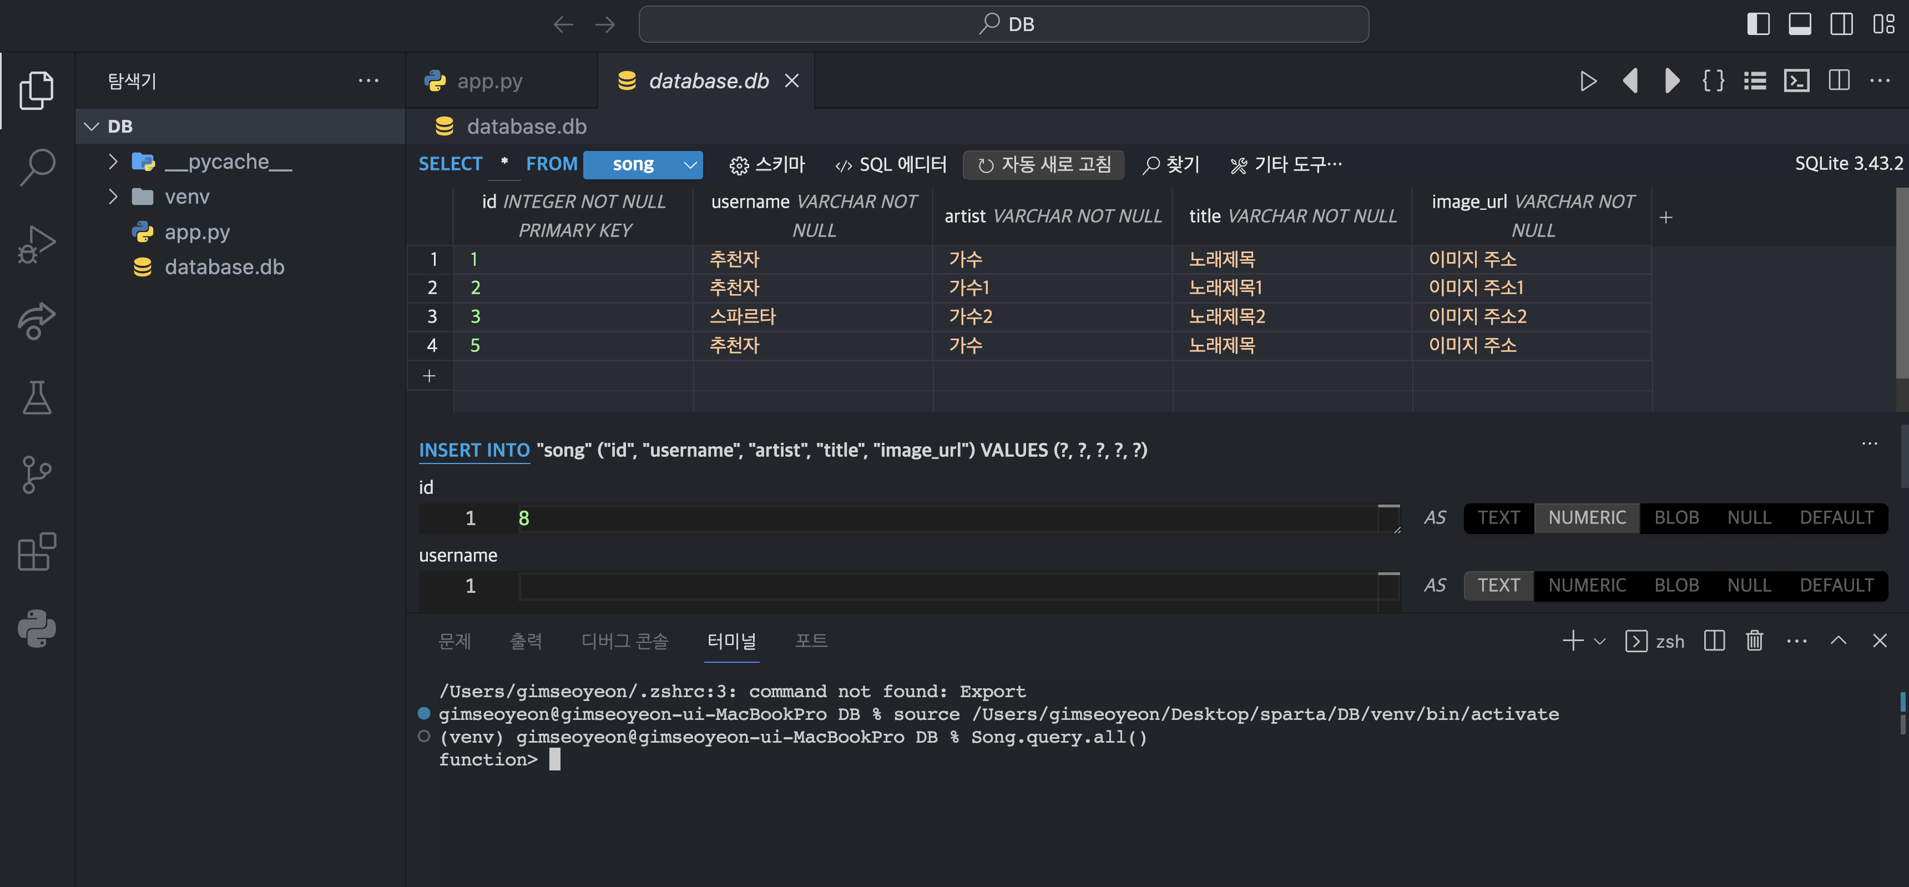Open the Python view in activity bar

coord(36,629)
